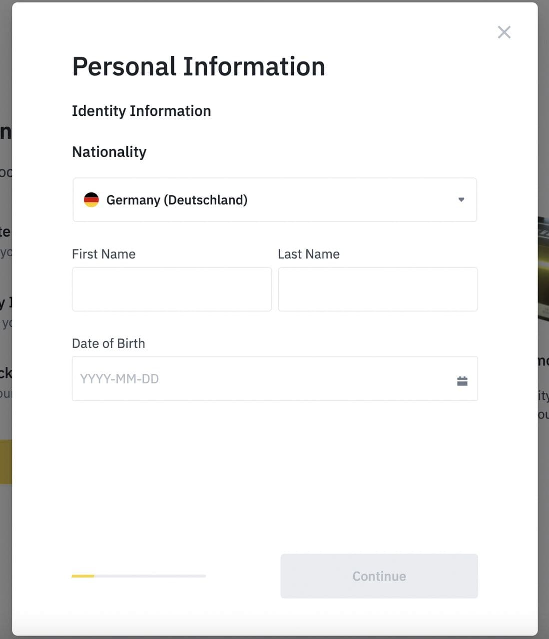549x639 pixels.
Task: Click the gray unfilled progress track
Action: pyautogui.click(x=150, y=576)
